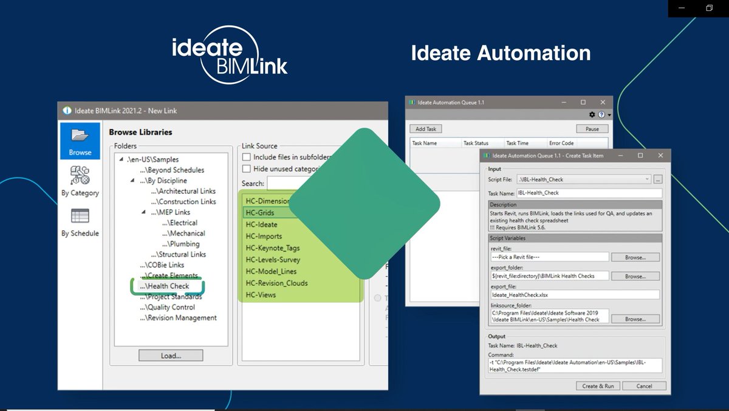The height and width of the screenshot is (411, 729).
Task: Collapse the By Discipline folder node
Action: (133, 181)
